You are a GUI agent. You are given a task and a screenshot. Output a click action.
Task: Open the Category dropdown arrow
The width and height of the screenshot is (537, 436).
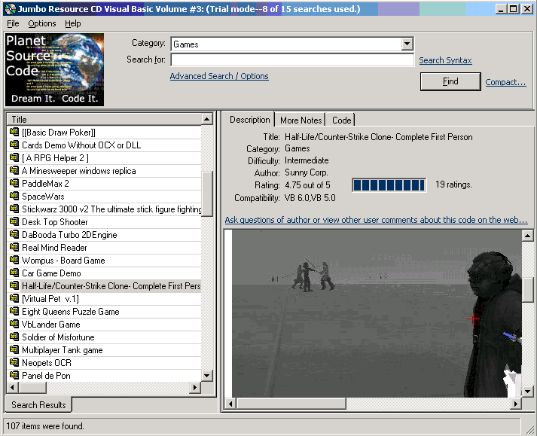(407, 44)
